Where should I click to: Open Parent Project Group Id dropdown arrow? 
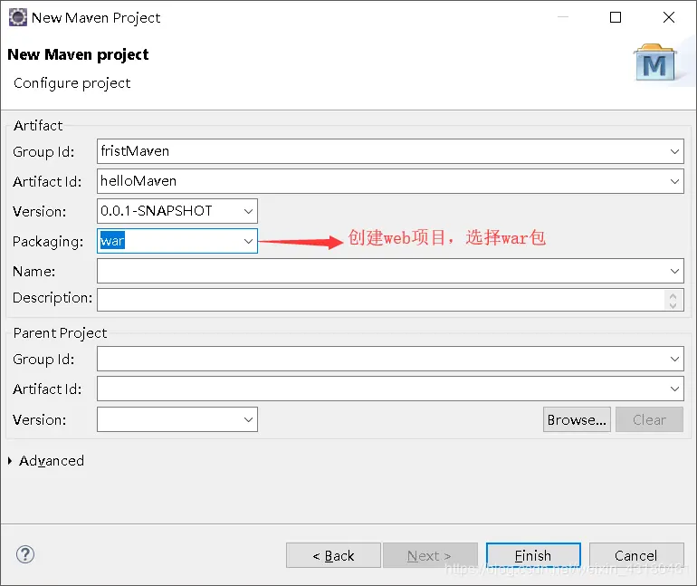(674, 359)
